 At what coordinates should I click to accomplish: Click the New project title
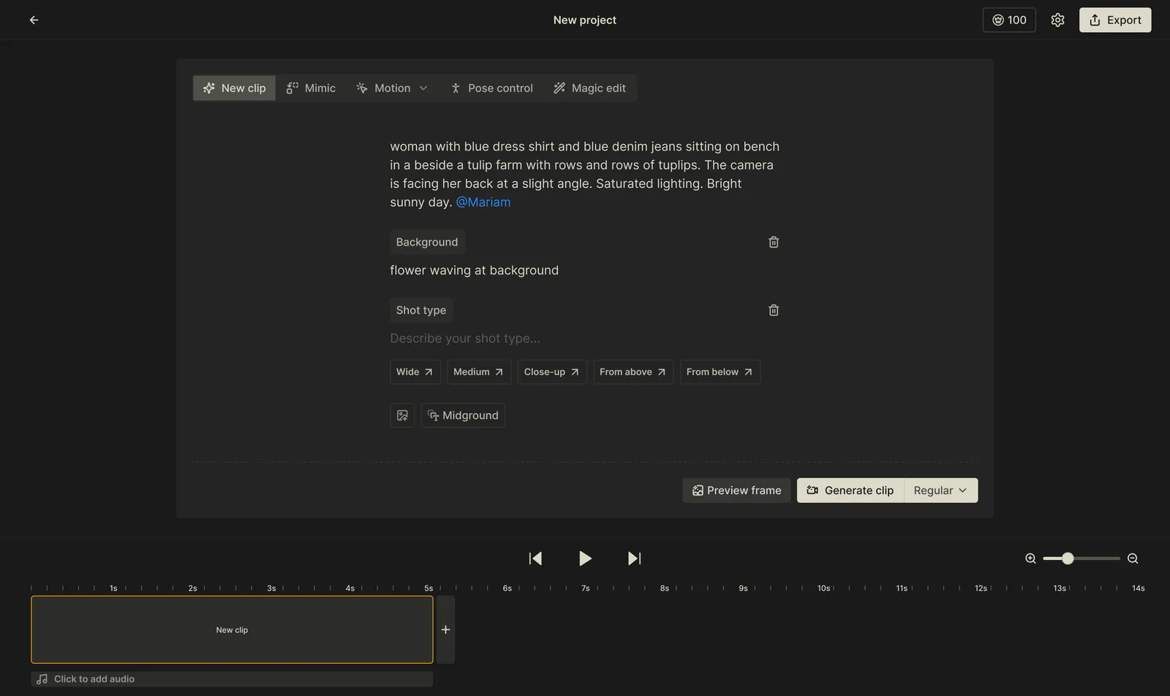[x=585, y=20]
